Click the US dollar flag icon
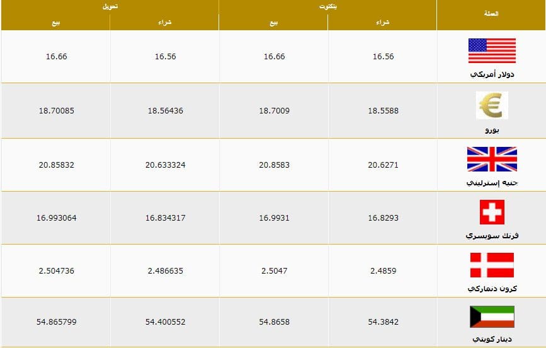This screenshot has height=348, width=546. coord(492,50)
